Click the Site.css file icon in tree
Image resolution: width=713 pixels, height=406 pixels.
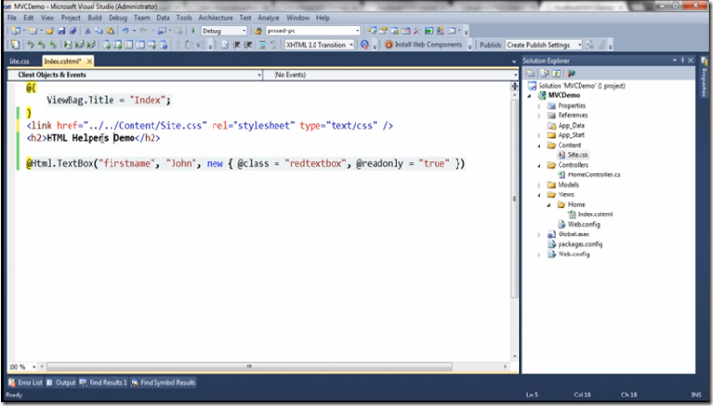[561, 155]
